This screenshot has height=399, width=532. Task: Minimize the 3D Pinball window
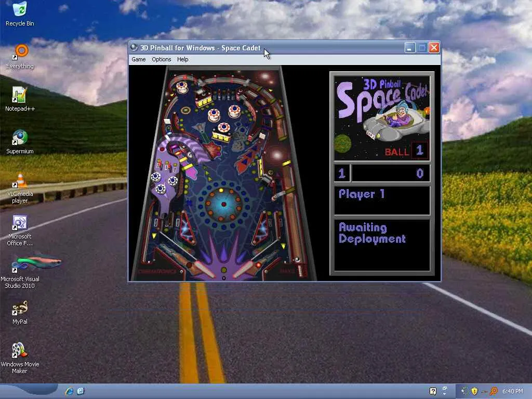(x=410, y=48)
